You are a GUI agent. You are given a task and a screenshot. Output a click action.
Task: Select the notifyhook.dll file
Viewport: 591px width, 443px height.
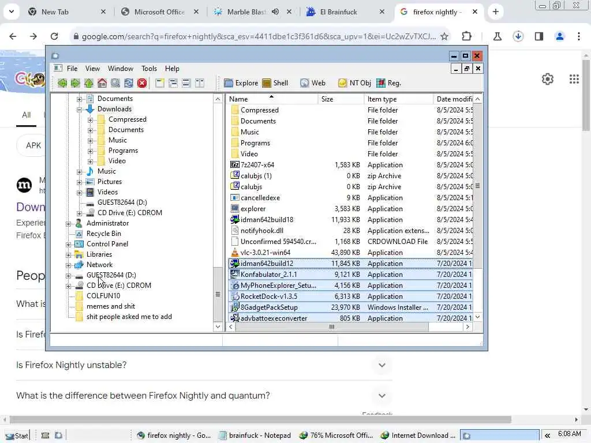coord(262,231)
